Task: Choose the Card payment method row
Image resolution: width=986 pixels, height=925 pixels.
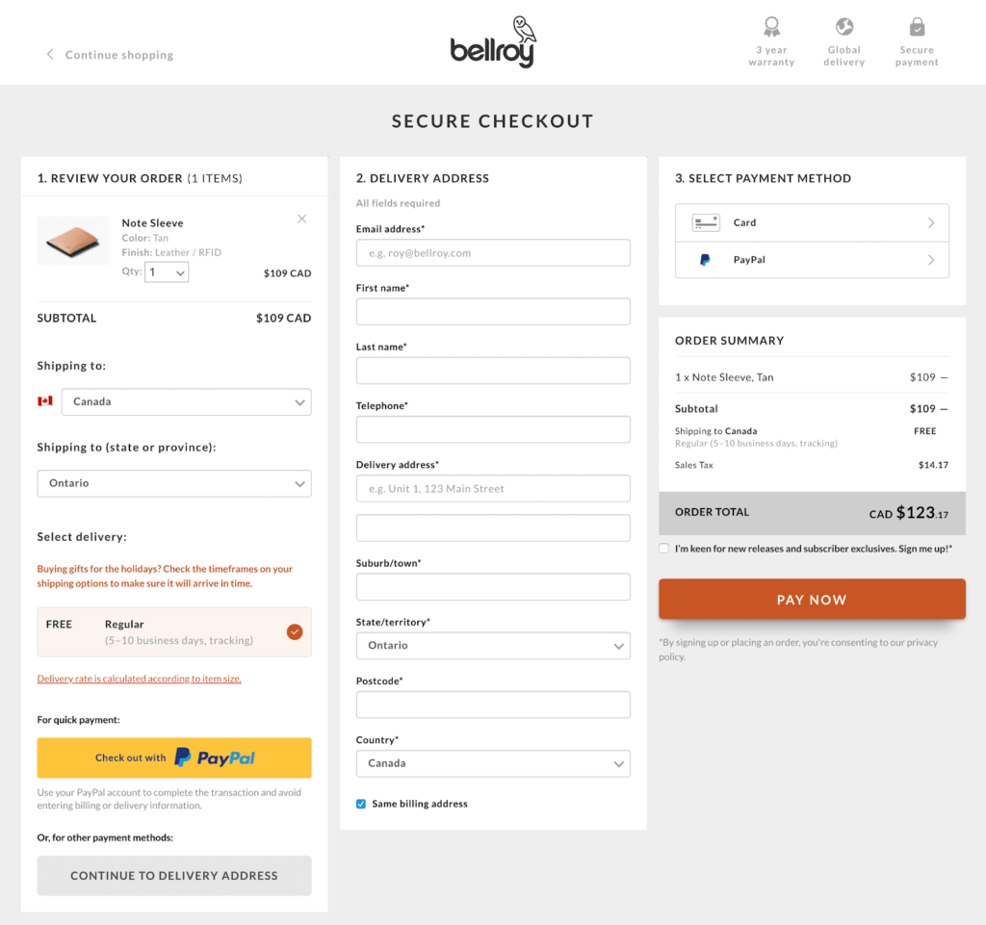Action: (812, 222)
